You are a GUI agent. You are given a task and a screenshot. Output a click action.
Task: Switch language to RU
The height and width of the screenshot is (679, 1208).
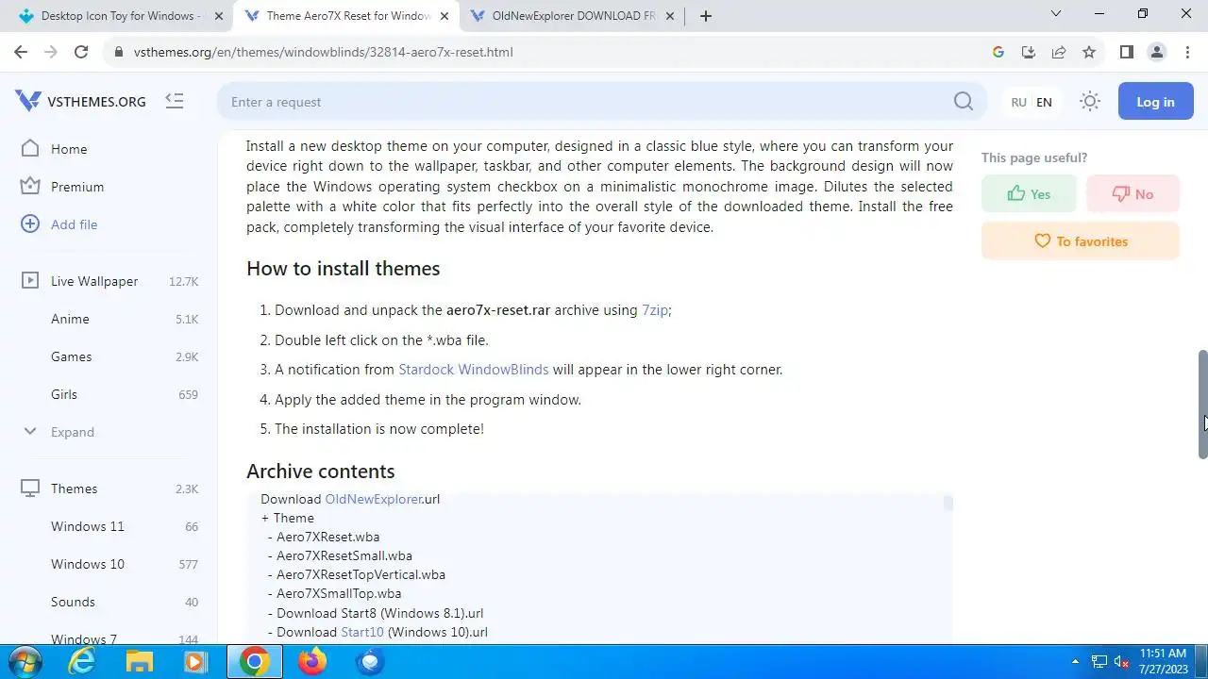[1018, 102]
